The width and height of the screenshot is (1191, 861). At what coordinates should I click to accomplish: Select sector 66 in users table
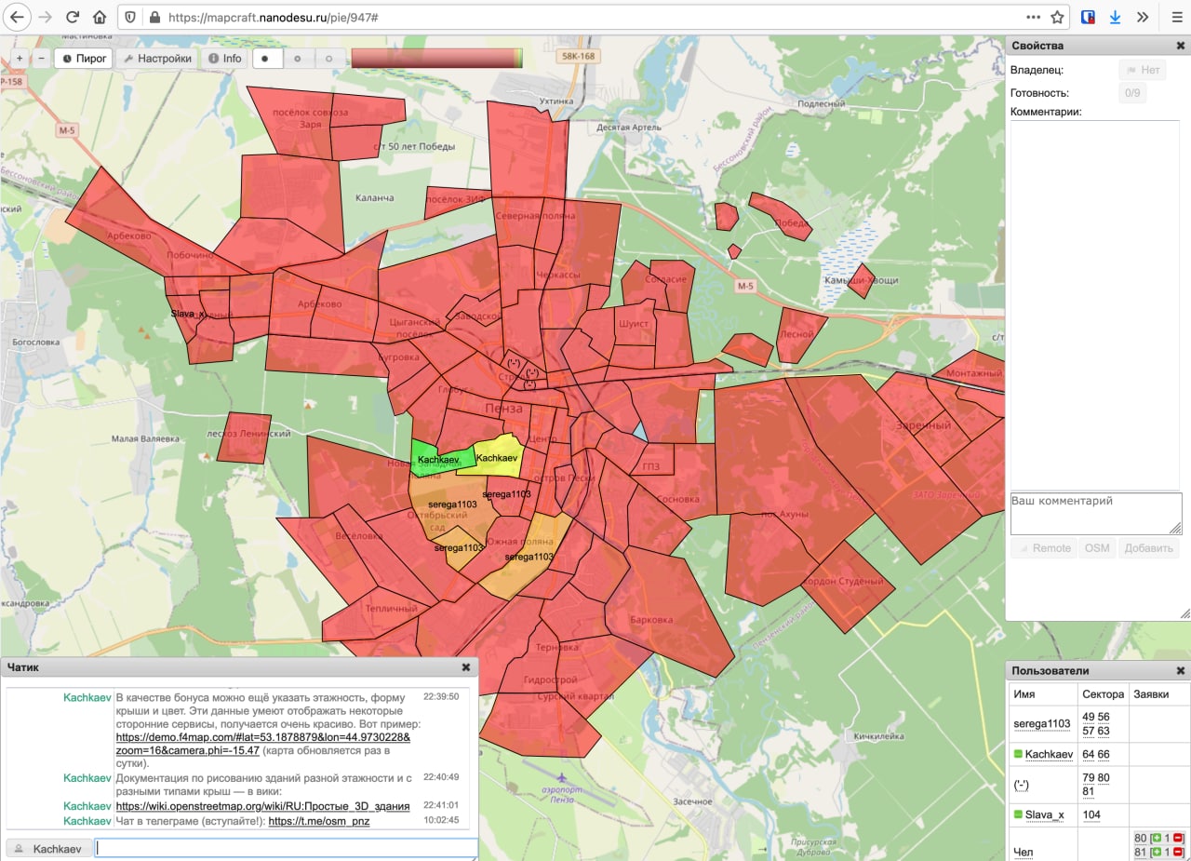pyautogui.click(x=1104, y=754)
